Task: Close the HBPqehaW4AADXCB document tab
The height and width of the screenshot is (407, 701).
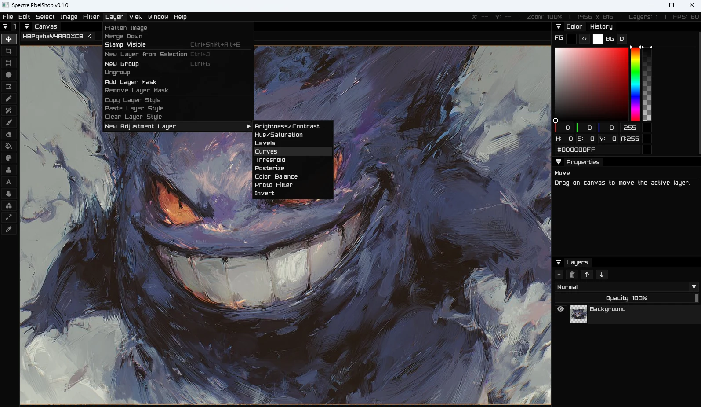Action: [89, 36]
